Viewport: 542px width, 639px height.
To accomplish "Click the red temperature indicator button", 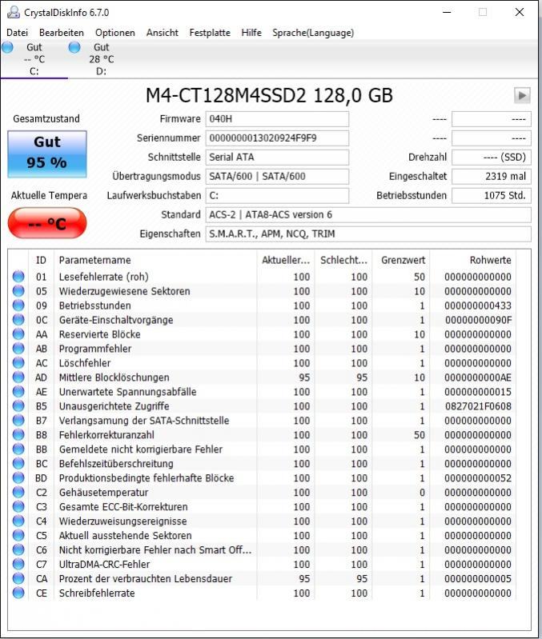I will (x=47, y=223).
